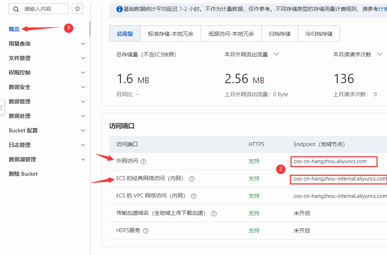Image resolution: width=387 pixels, height=255 pixels.
Task: Open the 本月读请求次数 dropdown arrow
Action: click(379, 54)
